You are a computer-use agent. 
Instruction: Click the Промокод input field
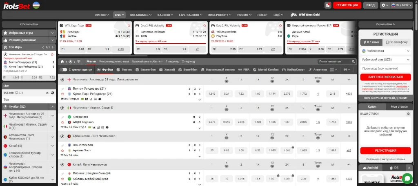tap(385, 69)
